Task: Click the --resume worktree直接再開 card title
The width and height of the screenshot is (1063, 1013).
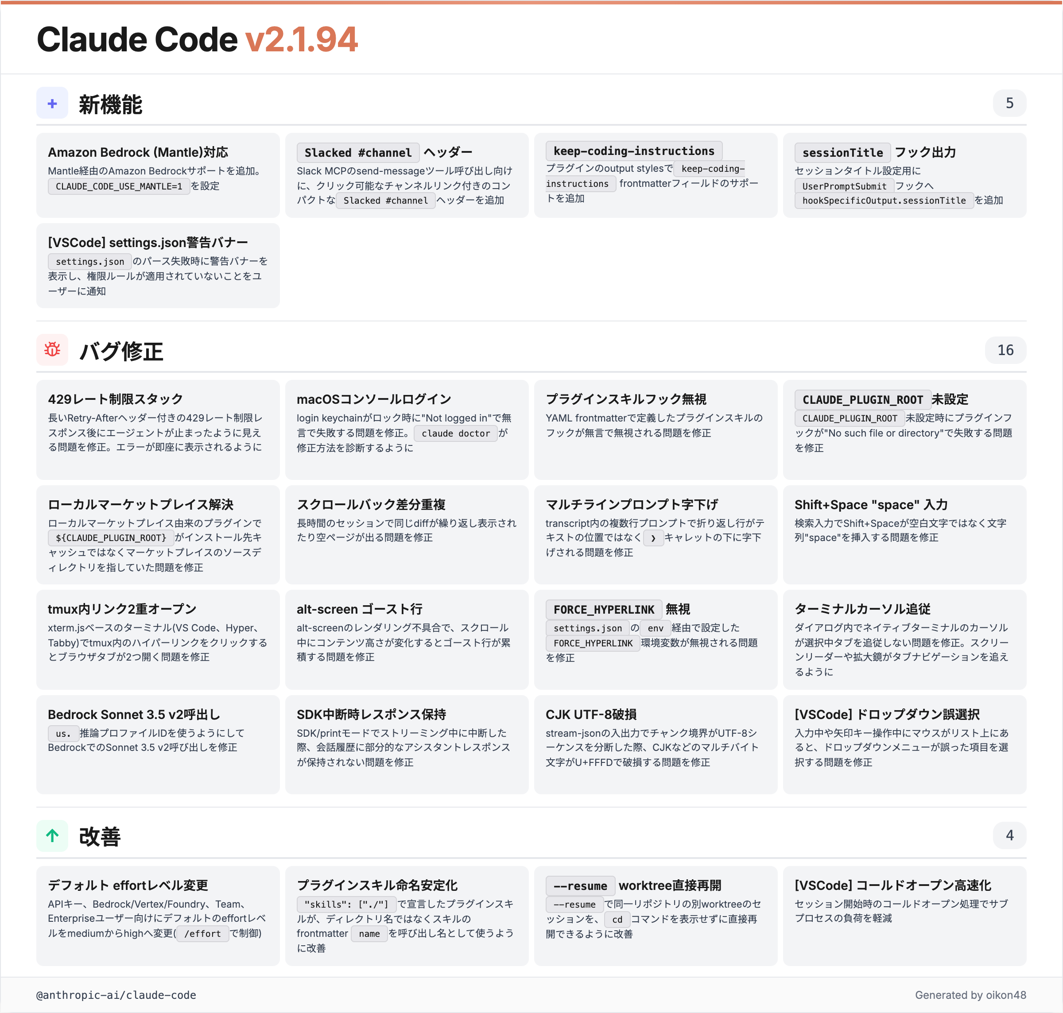Action: click(x=633, y=885)
